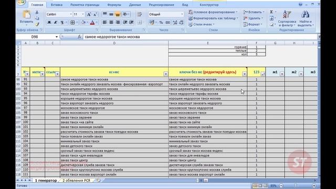Toggle italic formatting (К)
This screenshot has width=336, height=189.
56,22
